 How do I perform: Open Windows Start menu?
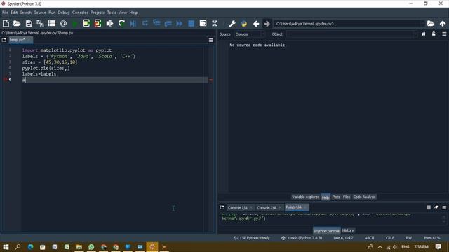coord(6,247)
